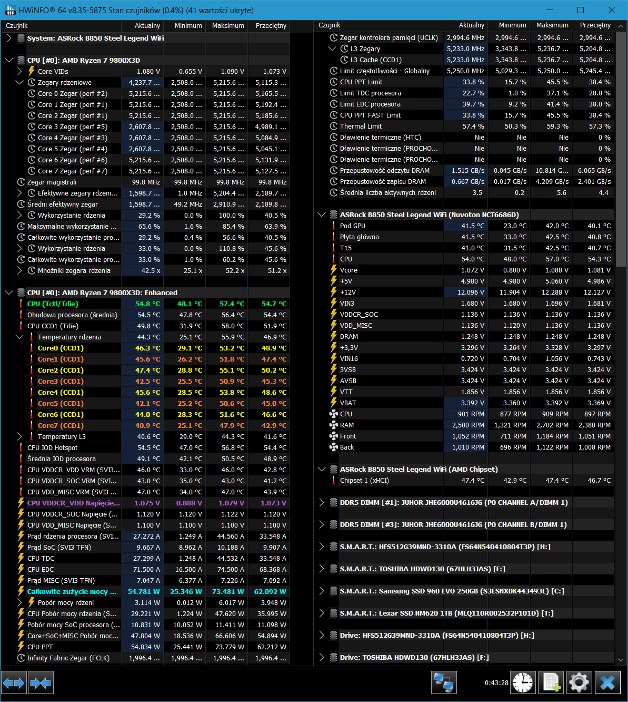Click HWiNFO title bar app icon

click(x=9, y=10)
